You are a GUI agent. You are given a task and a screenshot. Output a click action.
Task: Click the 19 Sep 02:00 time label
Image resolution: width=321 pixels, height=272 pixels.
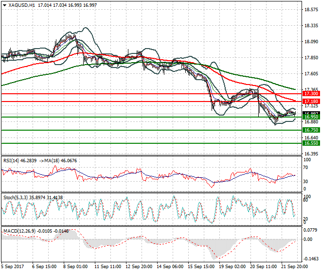coord(232,267)
